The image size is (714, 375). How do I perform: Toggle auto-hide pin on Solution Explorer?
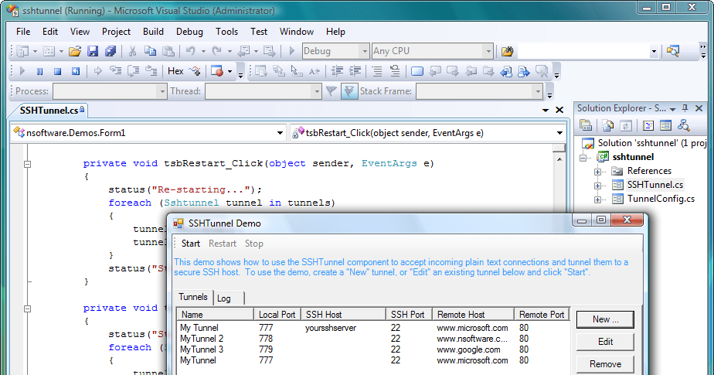pyautogui.click(x=685, y=109)
